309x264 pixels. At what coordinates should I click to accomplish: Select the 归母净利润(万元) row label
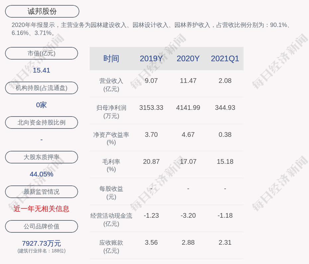[x=111, y=112]
